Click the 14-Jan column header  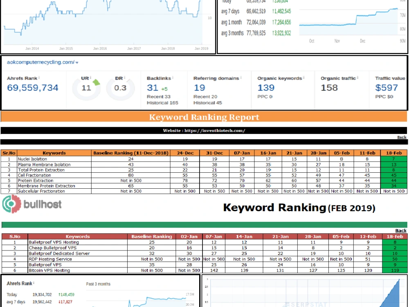click(x=244, y=237)
